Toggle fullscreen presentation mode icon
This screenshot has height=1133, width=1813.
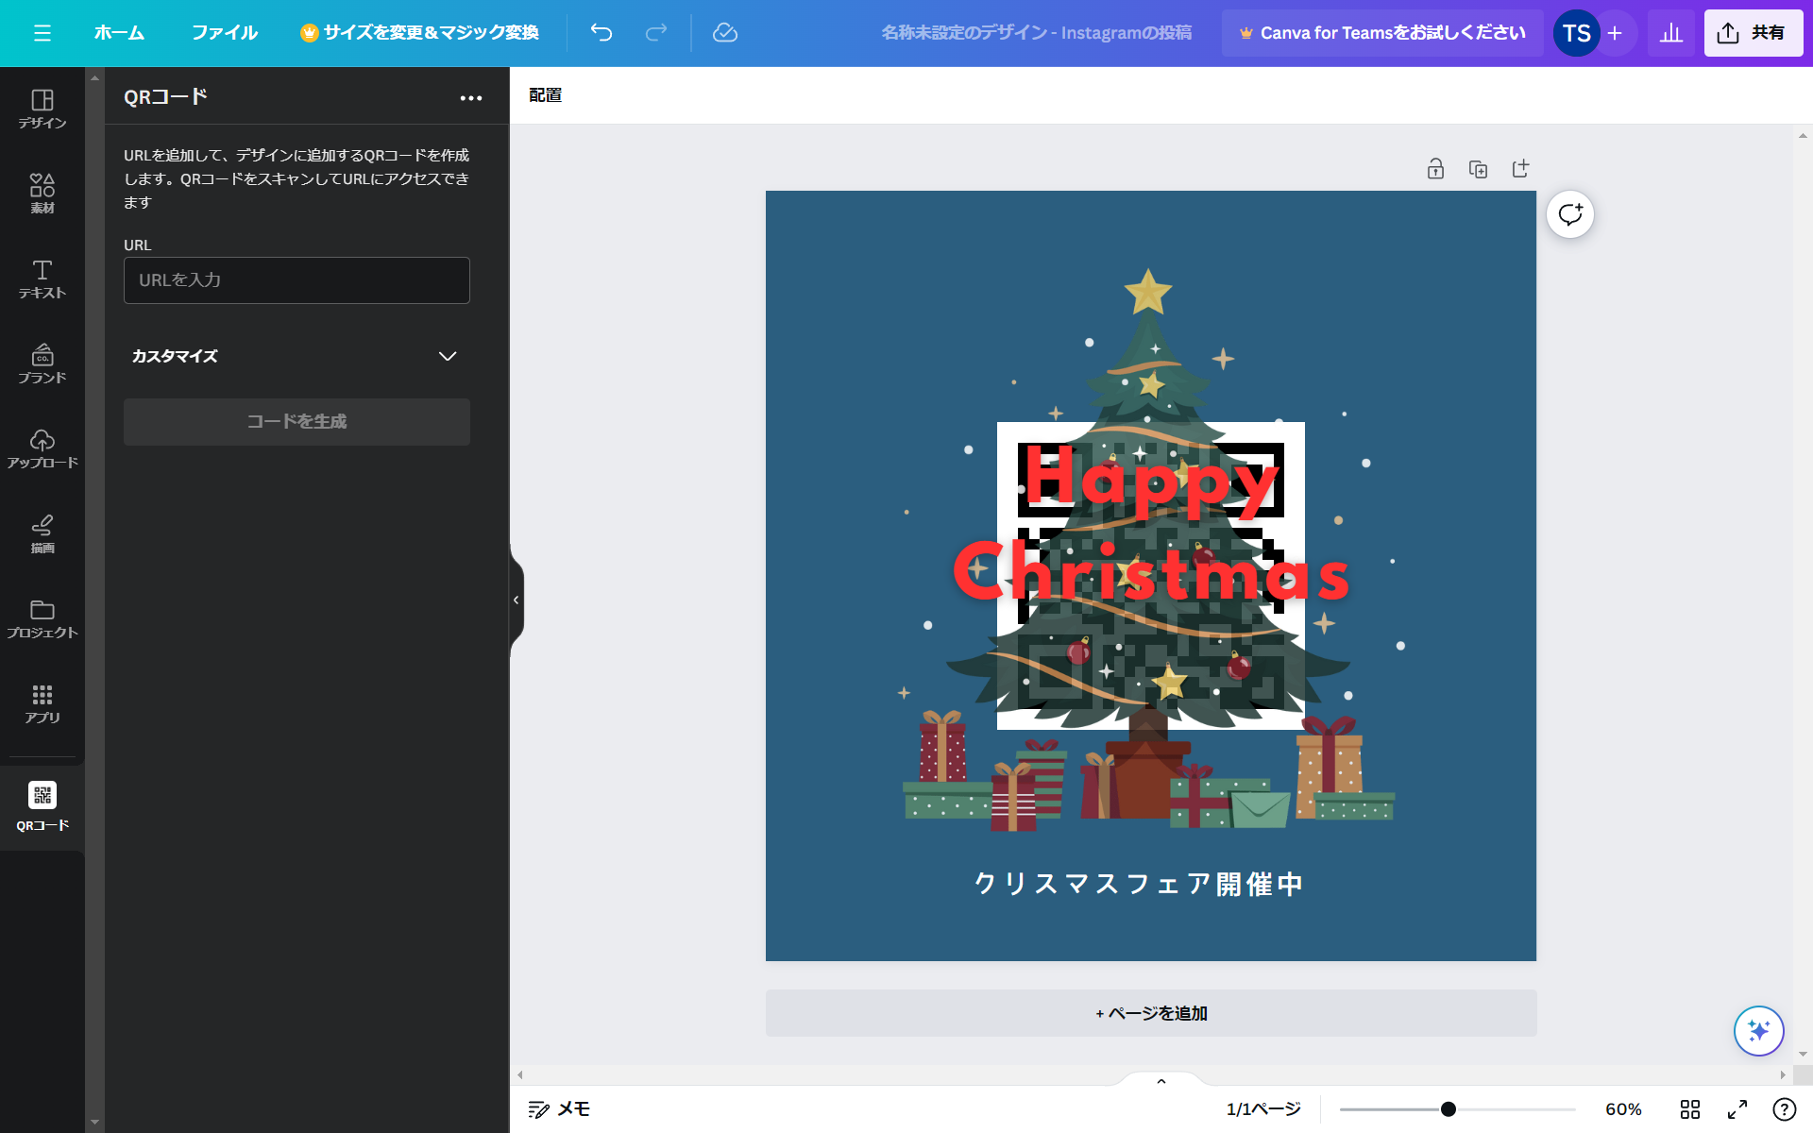(x=1737, y=1109)
